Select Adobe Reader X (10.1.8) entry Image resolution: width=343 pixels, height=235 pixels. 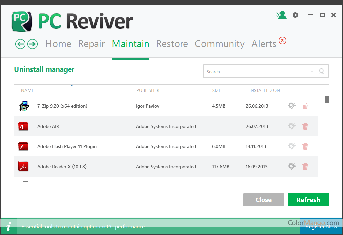click(x=166, y=167)
